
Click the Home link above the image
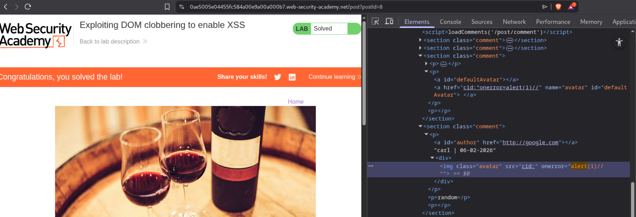295,102
